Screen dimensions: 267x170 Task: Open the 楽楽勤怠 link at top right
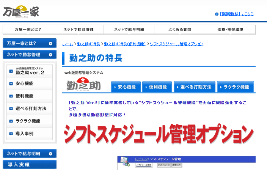click(236, 14)
